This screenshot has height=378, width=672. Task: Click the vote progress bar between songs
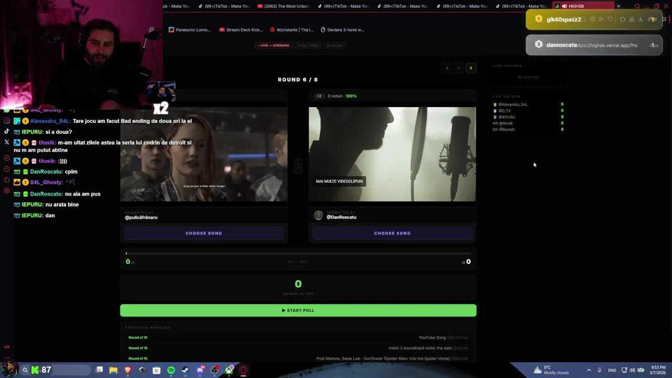[298, 254]
